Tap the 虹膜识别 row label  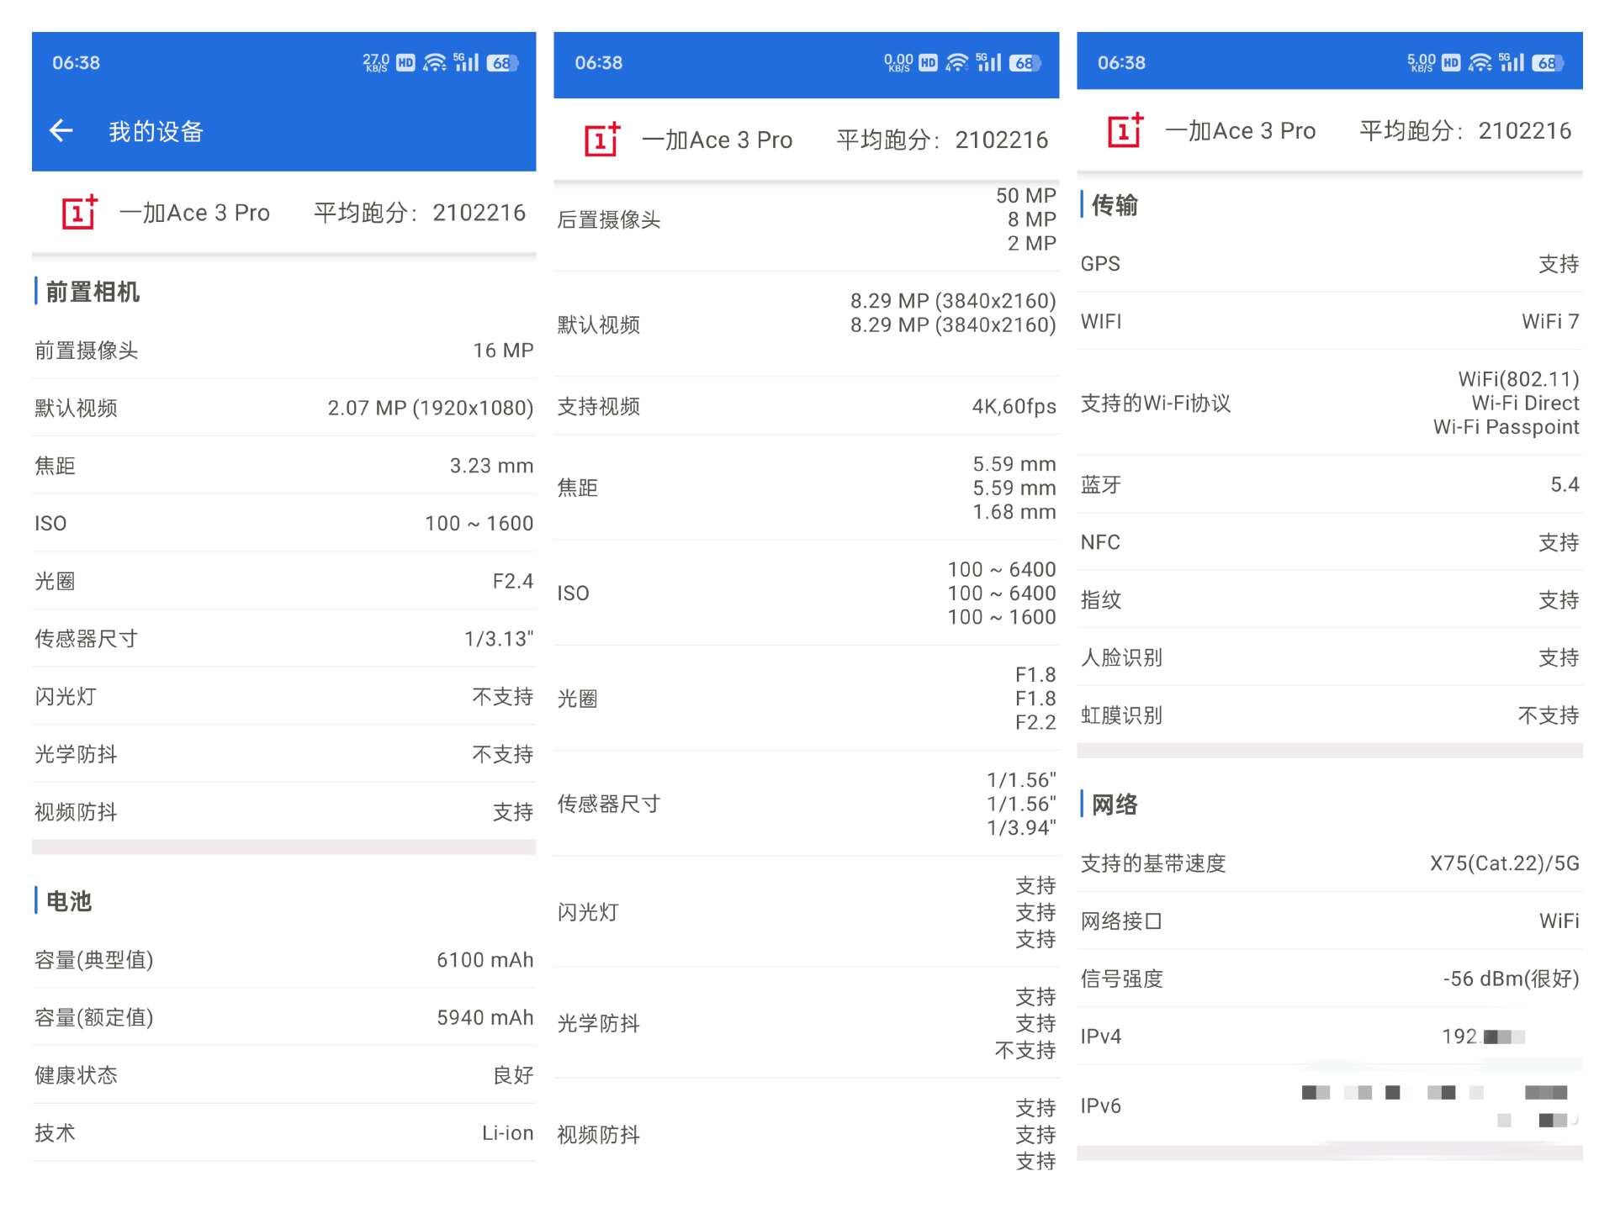(x=1121, y=715)
